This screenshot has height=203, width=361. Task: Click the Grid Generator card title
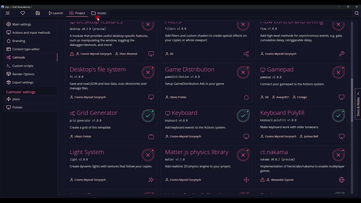[97, 113]
